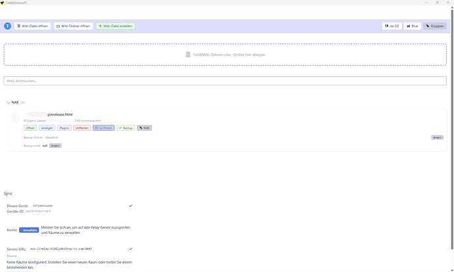Collapse the NAK group chevron
The width and height of the screenshot is (454, 272).
point(9,102)
